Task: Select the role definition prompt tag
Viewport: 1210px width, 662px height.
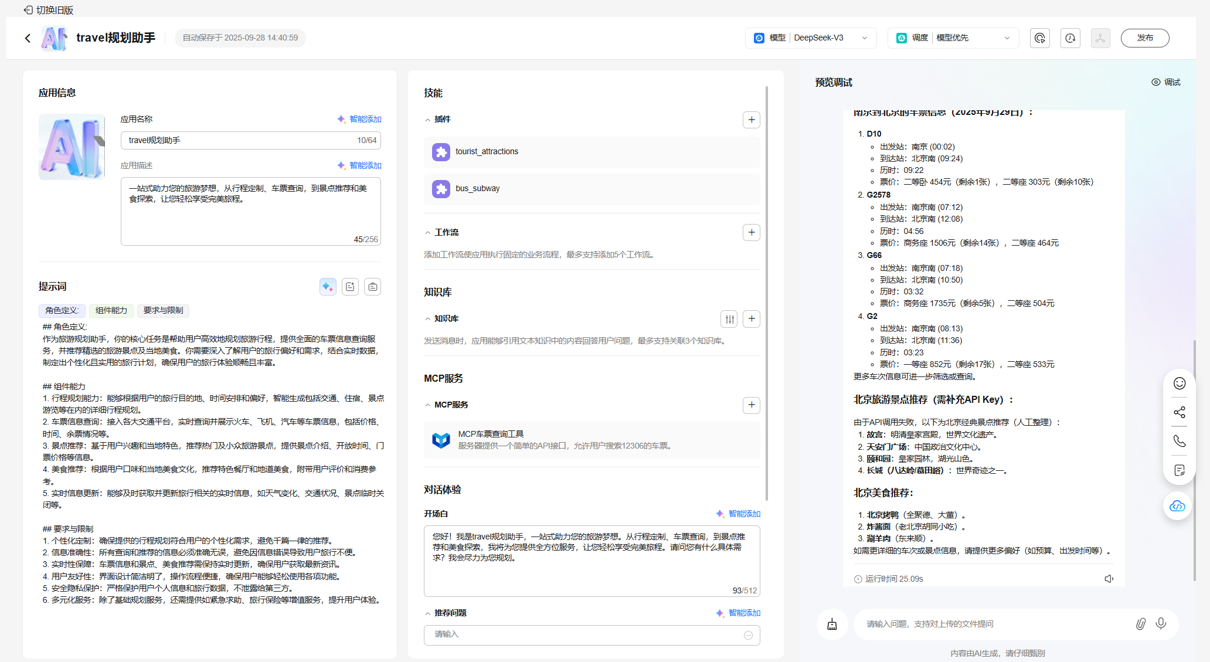Action: pyautogui.click(x=62, y=310)
